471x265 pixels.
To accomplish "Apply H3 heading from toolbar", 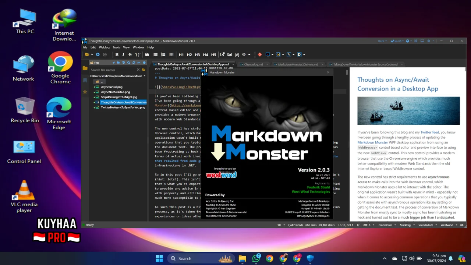I will click(x=198, y=54).
